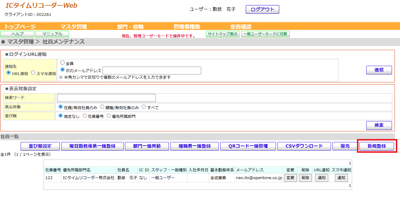Select すべて display target radio

click(x=144, y=107)
